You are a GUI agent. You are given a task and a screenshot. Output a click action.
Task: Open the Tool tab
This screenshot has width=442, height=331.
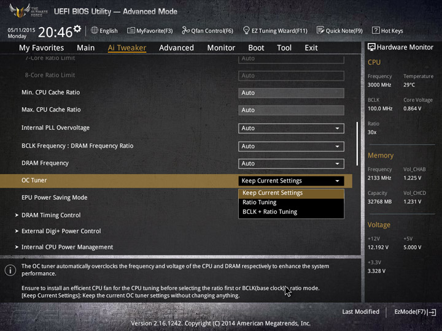[x=284, y=48]
